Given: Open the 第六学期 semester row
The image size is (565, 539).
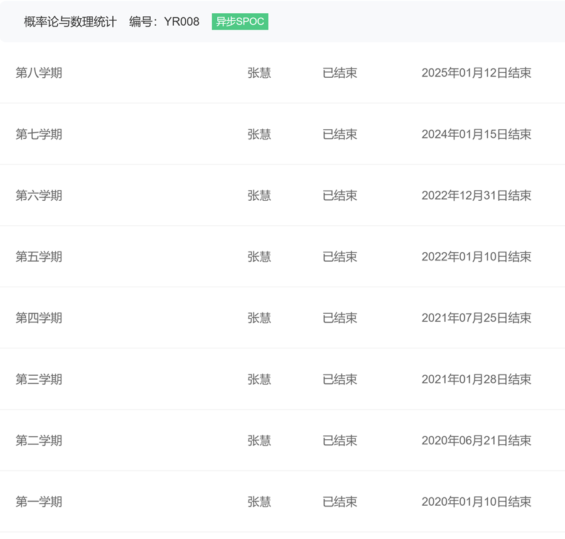Looking at the screenshot, I should pos(282,195).
